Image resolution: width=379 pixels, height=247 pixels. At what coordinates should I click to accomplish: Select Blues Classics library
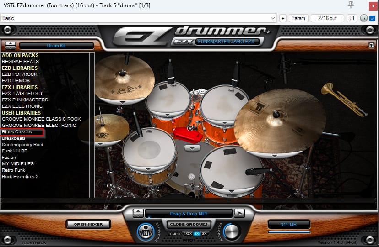point(17,132)
